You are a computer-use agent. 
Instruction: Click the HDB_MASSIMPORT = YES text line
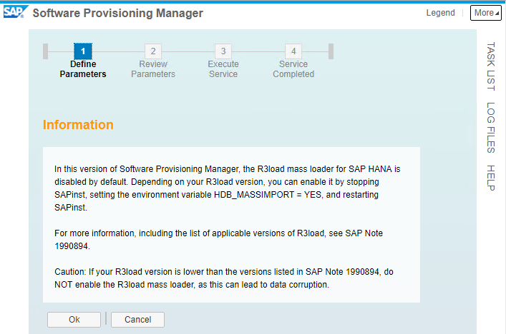[216, 195]
